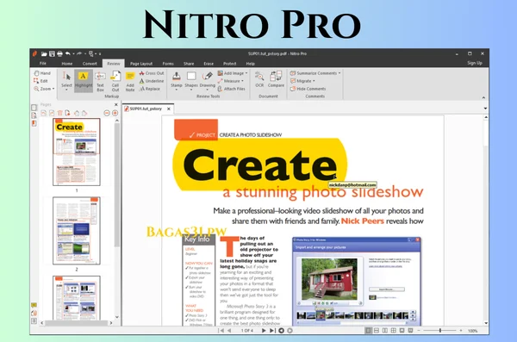Delete page using the trash icon in Pages pane

pyautogui.click(x=60, y=113)
